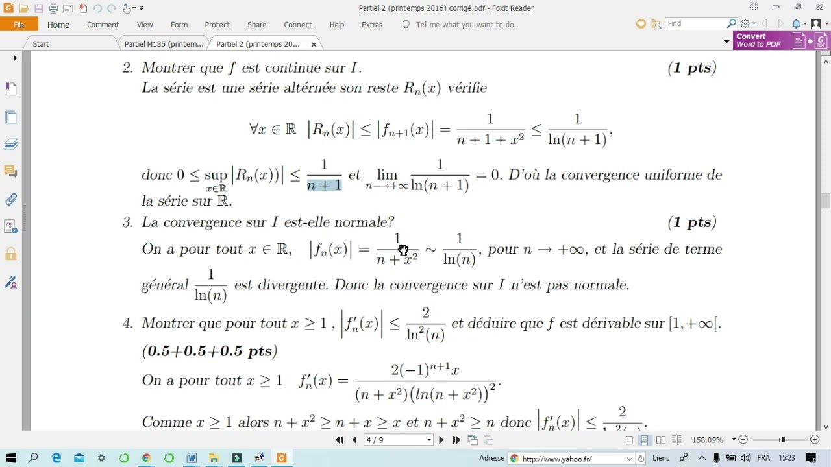Click the zoom slider handle
Viewport: 831px width, 467px height.
782,440
